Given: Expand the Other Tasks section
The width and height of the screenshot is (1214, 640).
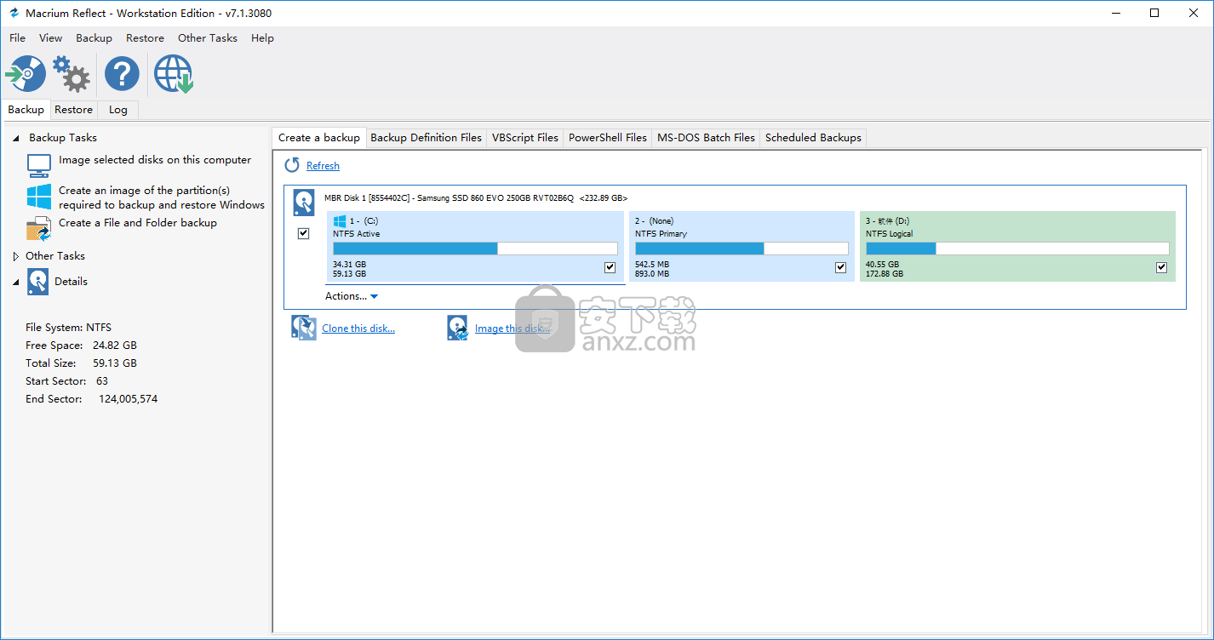Looking at the screenshot, I should click(16, 256).
